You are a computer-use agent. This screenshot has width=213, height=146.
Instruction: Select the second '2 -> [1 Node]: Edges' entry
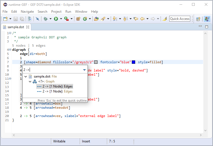point(57,91)
